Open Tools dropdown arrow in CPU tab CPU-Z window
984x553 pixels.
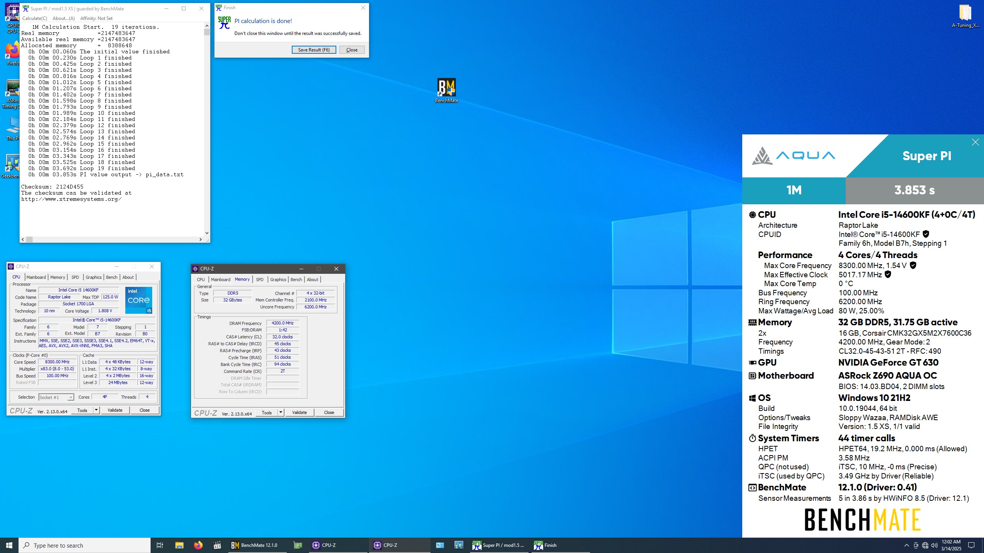pos(96,410)
